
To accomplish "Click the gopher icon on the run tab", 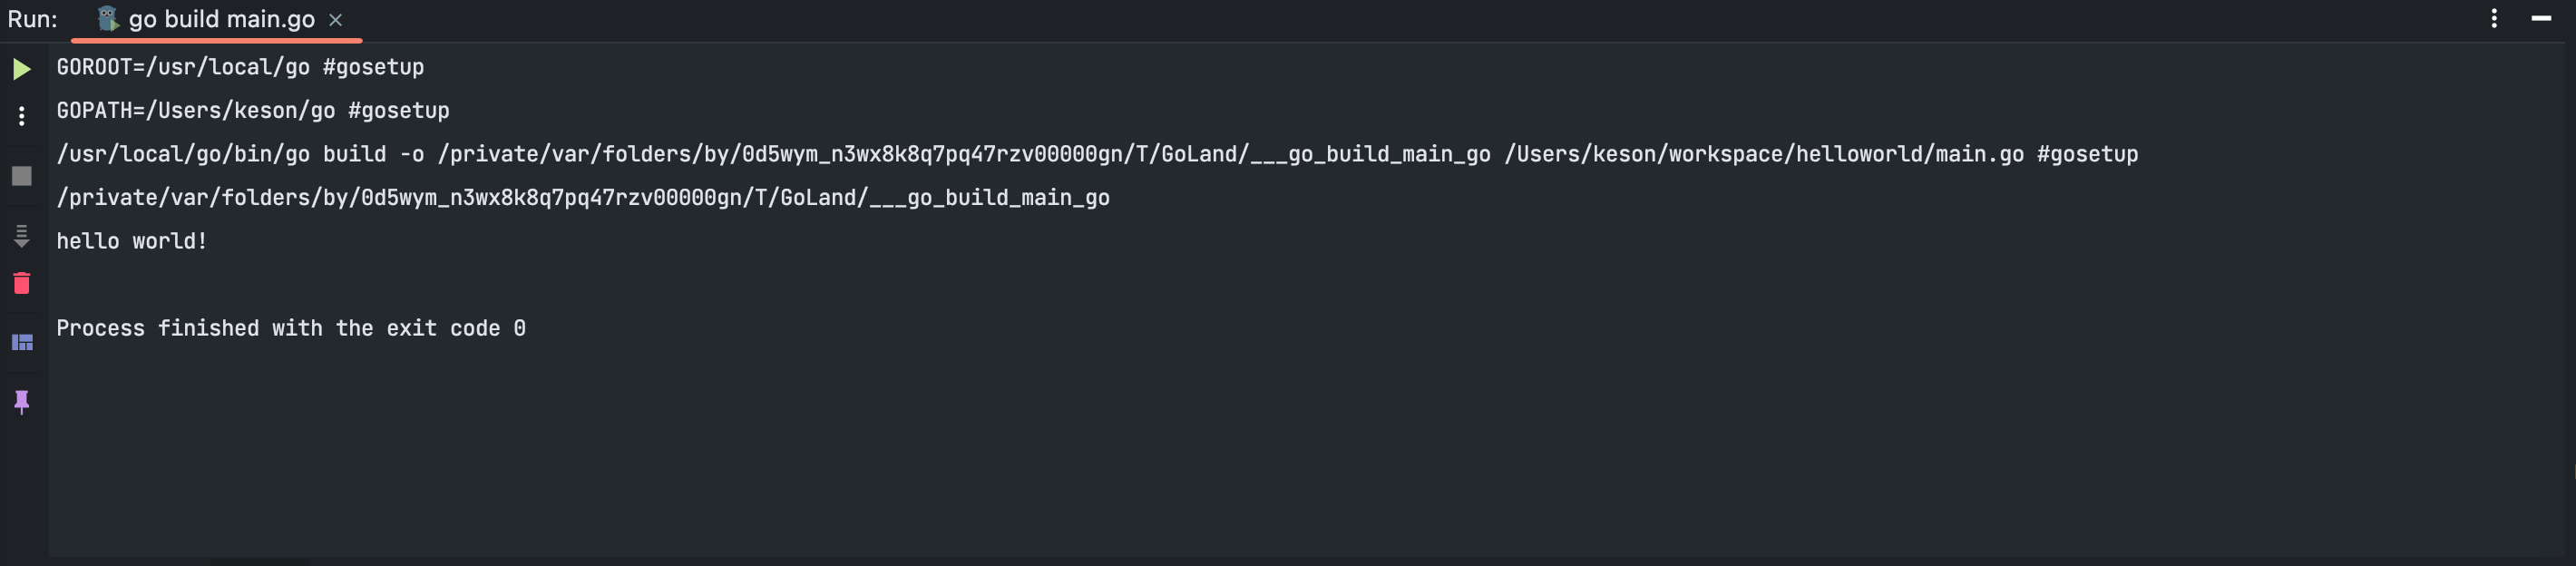I will 108,19.
